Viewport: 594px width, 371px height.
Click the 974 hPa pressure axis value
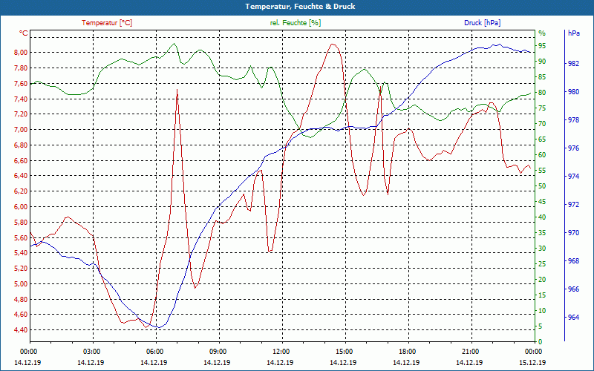click(x=574, y=177)
